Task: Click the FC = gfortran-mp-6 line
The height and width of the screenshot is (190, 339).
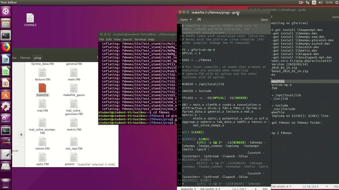Action: 198,50
